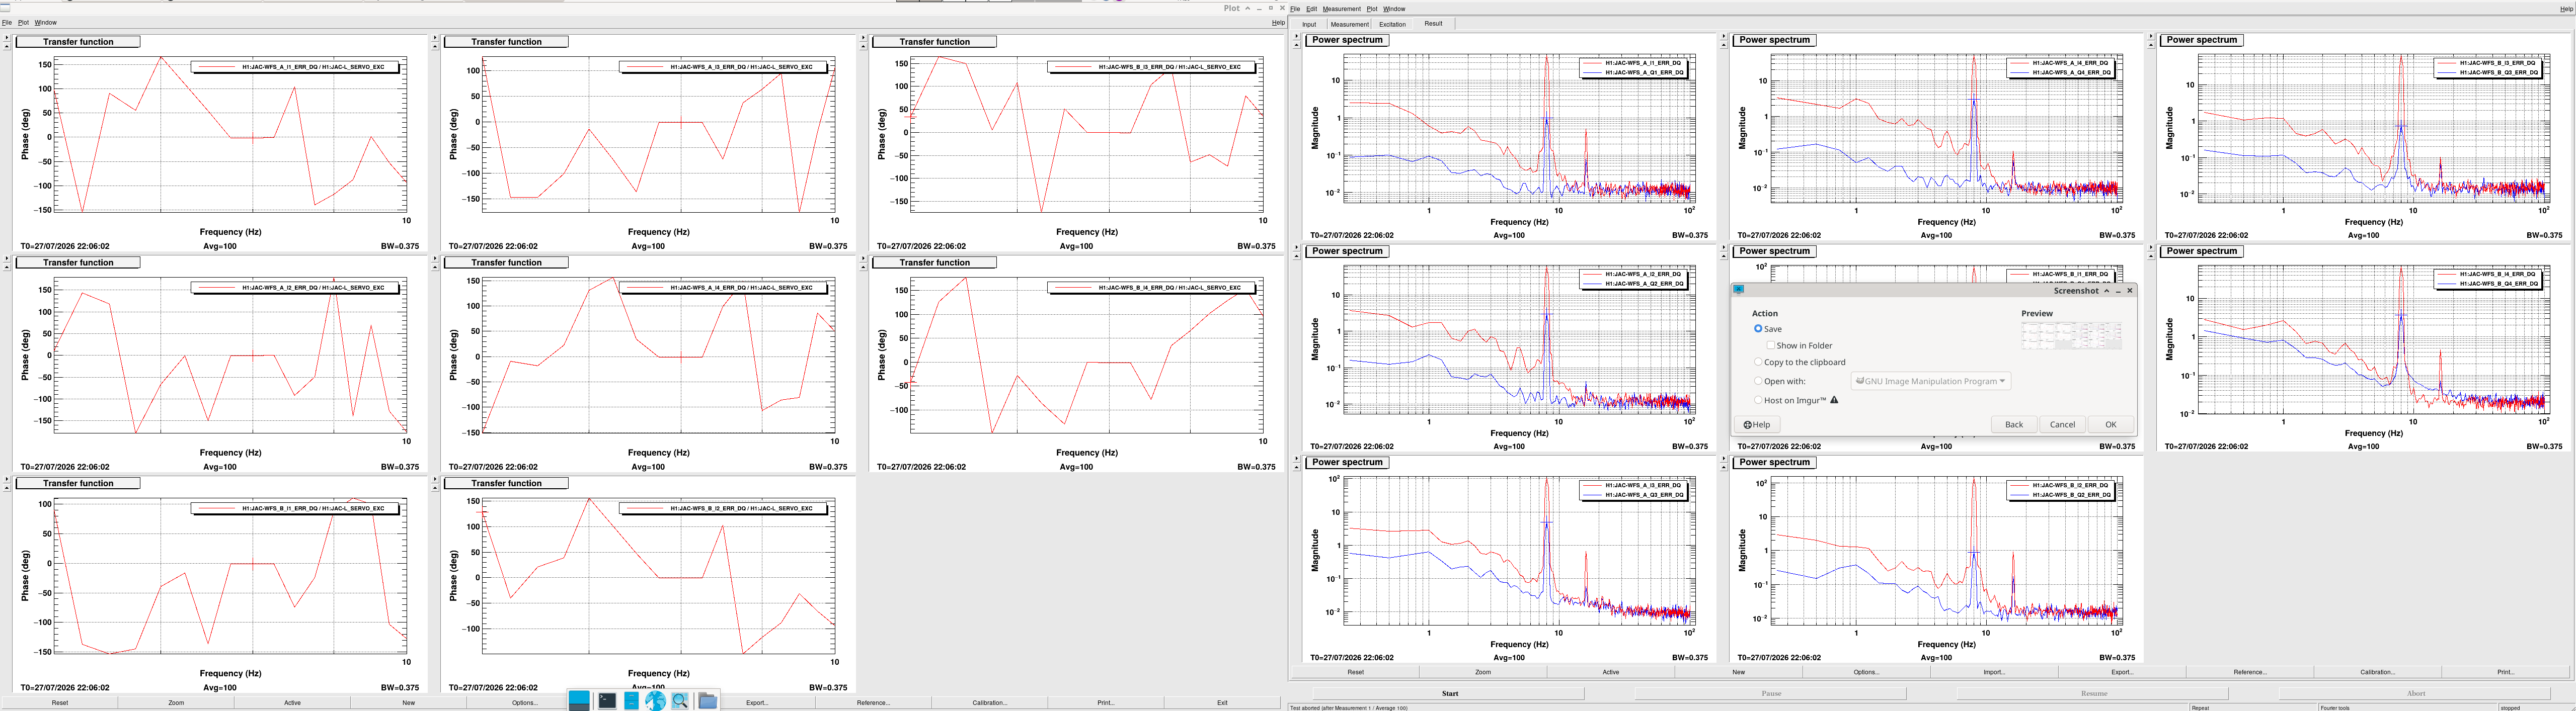
Task: Open the terminal from the dock
Action: point(607,701)
